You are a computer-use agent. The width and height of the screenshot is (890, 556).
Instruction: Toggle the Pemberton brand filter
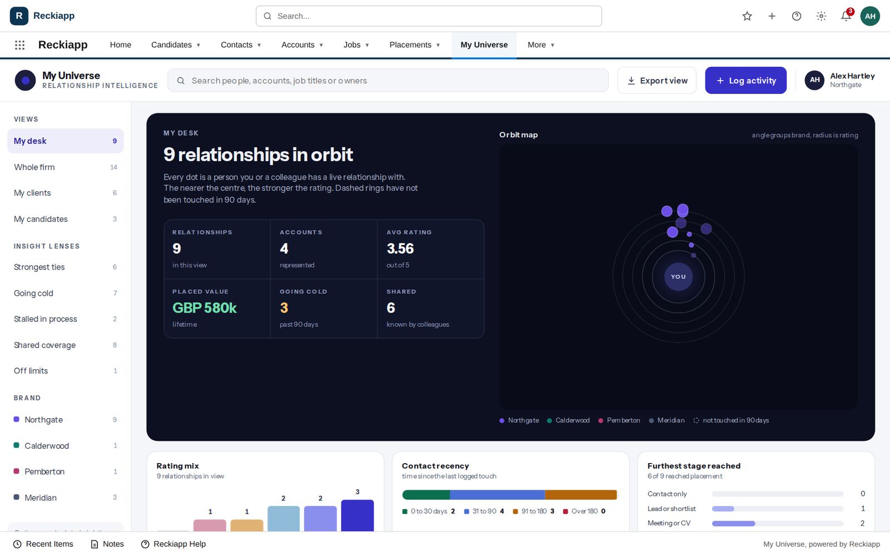(x=66, y=471)
